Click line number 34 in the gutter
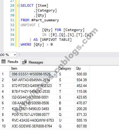 coord(12,35)
